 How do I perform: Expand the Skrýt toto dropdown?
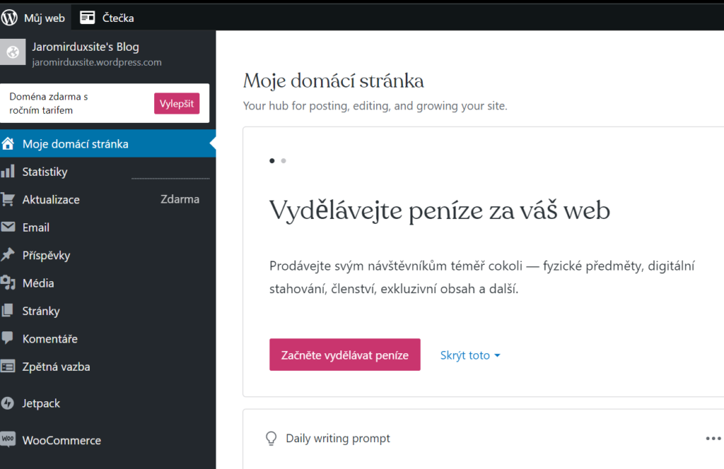[470, 355]
